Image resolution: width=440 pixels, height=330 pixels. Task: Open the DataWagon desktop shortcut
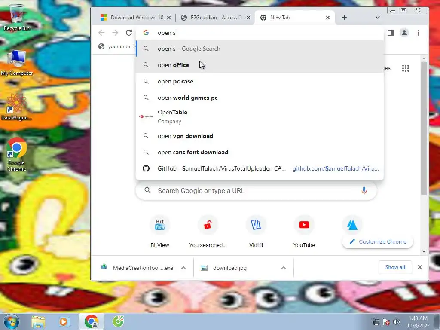tap(16, 107)
